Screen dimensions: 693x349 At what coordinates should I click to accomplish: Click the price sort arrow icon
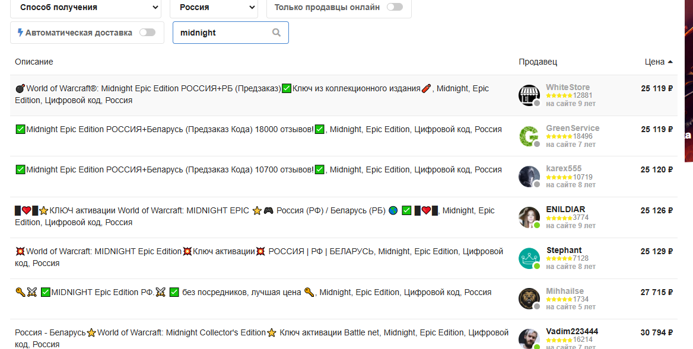(670, 62)
